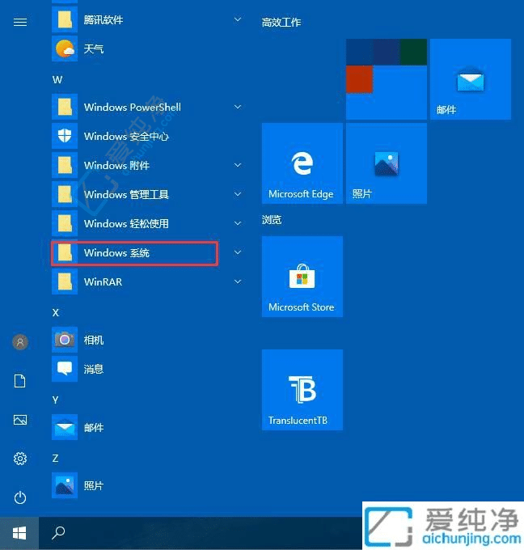524x550 pixels.
Task: Expand the Windows PowerShell chevron
Action: coord(238,107)
